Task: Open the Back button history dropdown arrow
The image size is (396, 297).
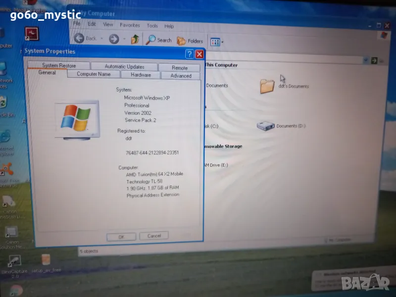Action: pos(101,39)
